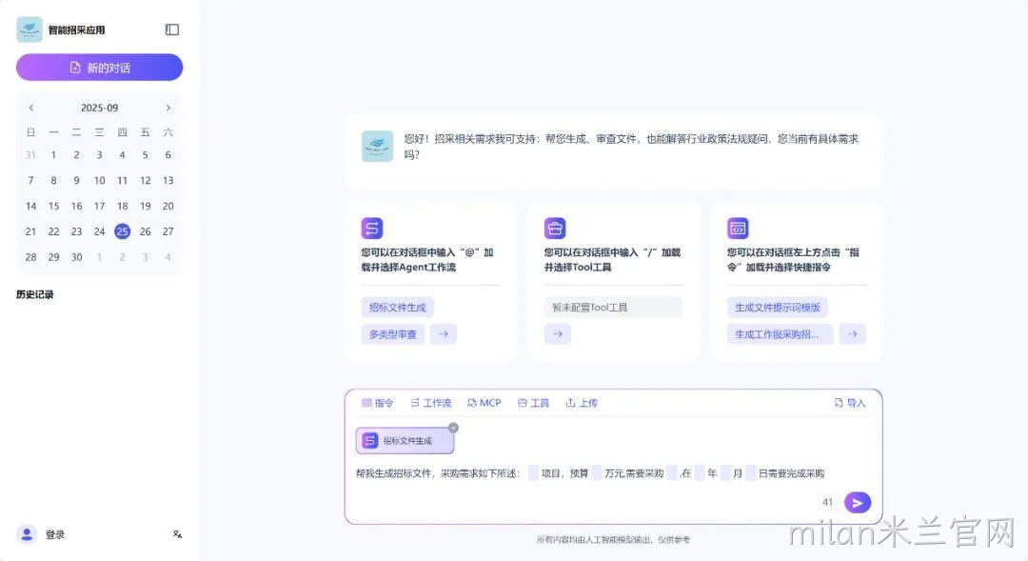
Task: Select September 25 in the calendar
Action: tap(122, 230)
